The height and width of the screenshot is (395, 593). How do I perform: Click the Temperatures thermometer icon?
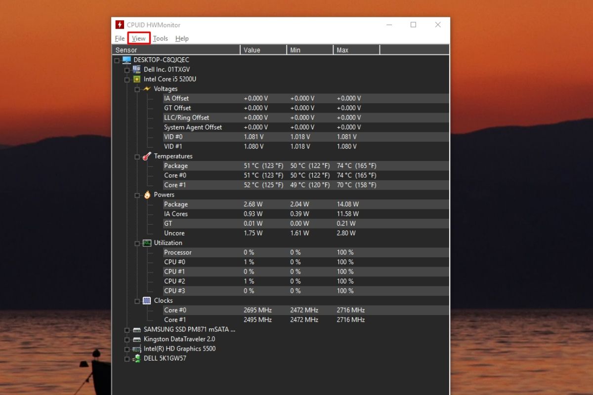147,156
